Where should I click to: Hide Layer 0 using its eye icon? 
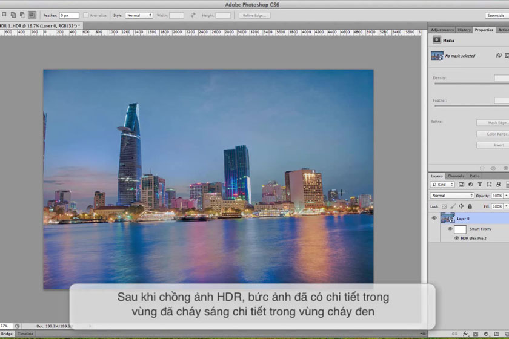coord(434,219)
